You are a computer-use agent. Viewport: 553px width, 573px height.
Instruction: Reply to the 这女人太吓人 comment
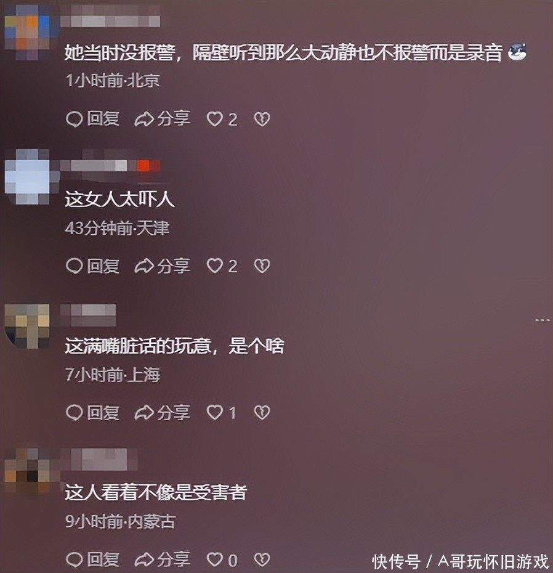(x=92, y=266)
